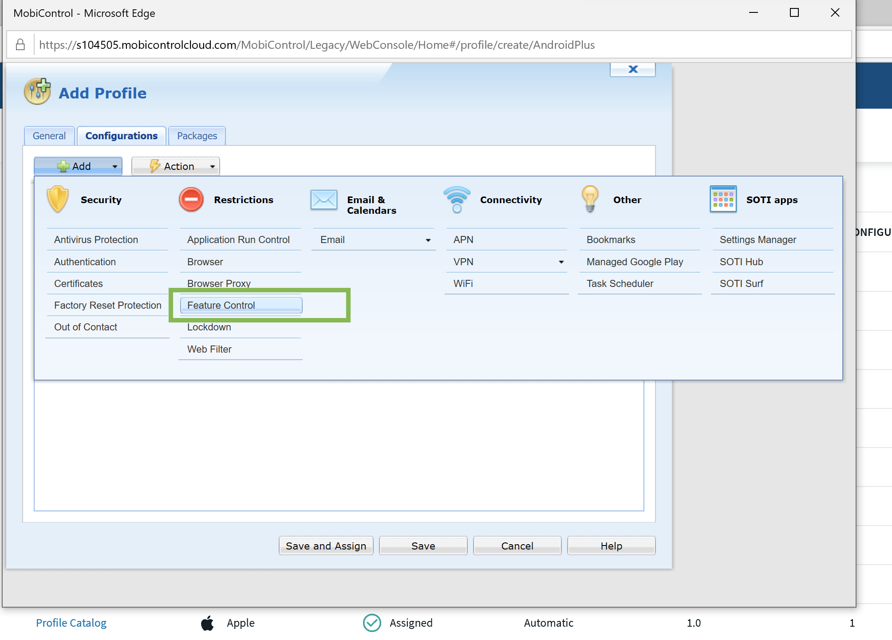This screenshot has width=892, height=640.
Task: Click the Connectivity wifi icon
Action: pyautogui.click(x=457, y=200)
